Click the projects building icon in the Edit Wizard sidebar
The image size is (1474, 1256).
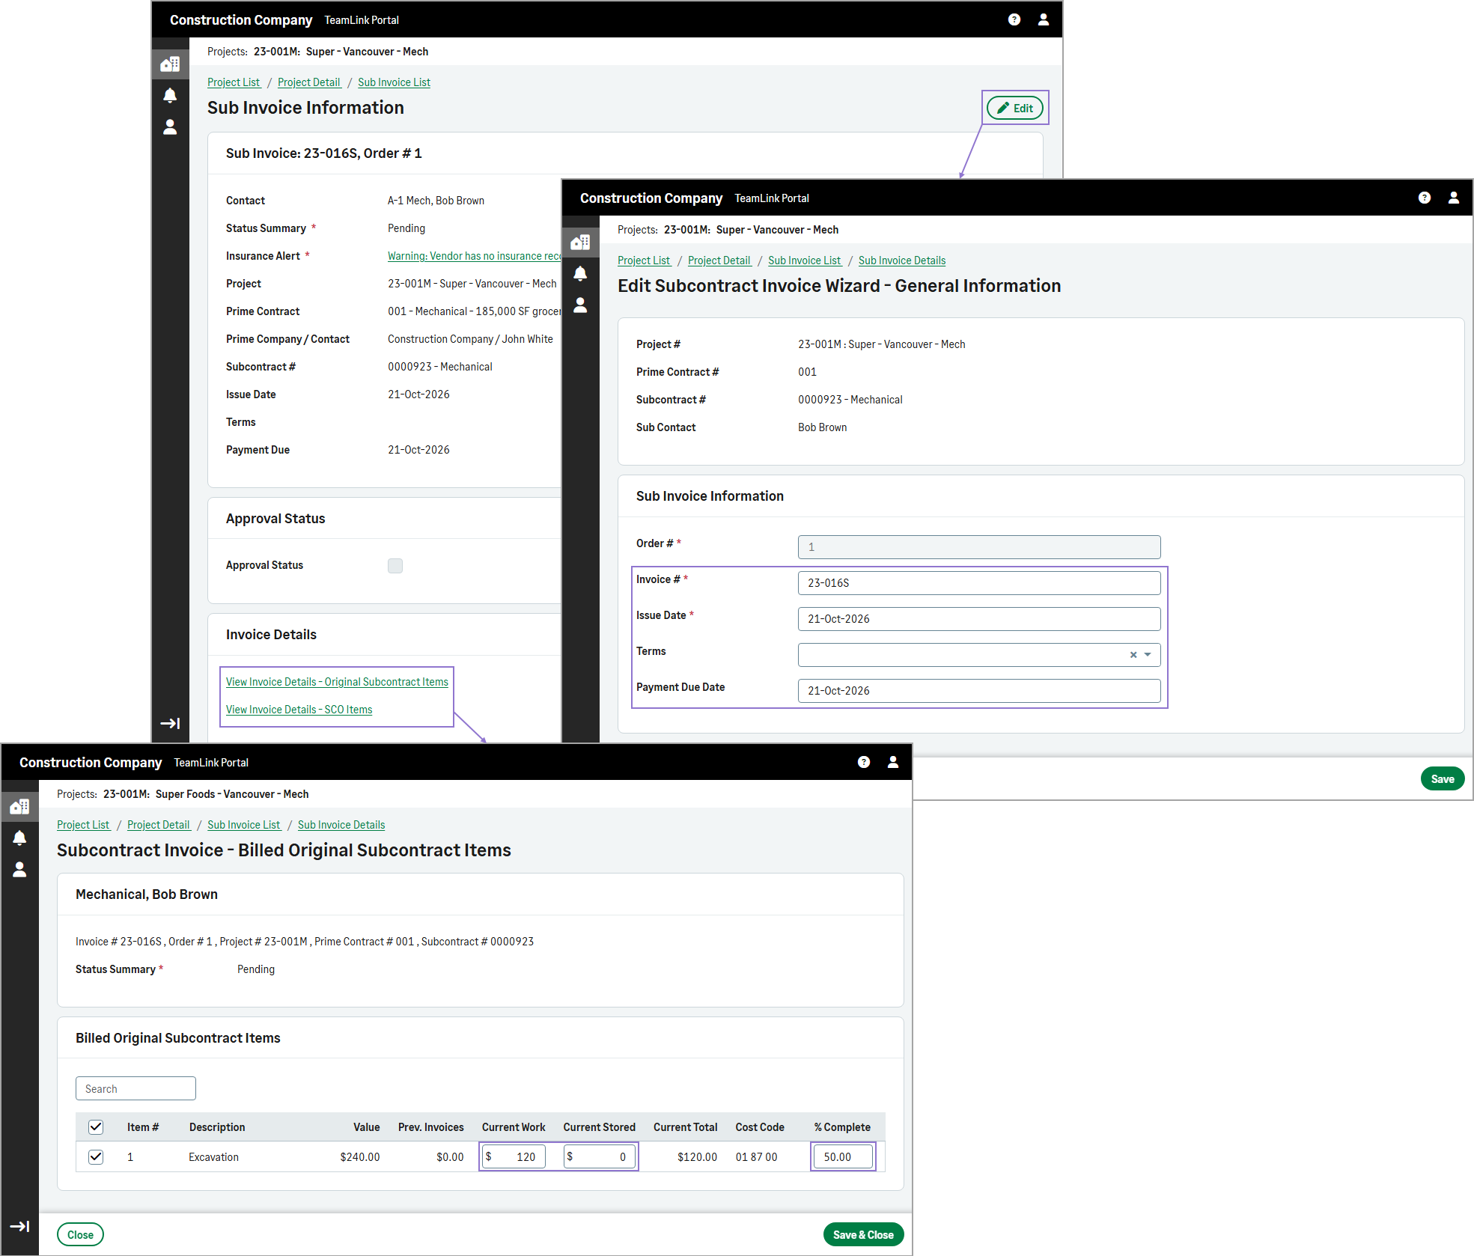pos(580,243)
